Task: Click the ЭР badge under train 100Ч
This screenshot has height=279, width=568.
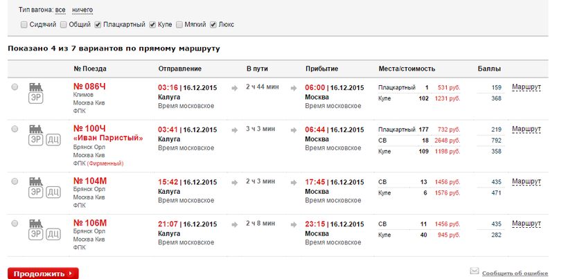Action: pos(35,140)
